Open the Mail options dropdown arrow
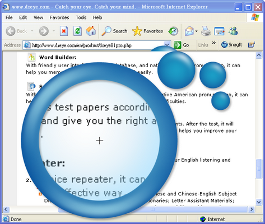 pos(196,31)
